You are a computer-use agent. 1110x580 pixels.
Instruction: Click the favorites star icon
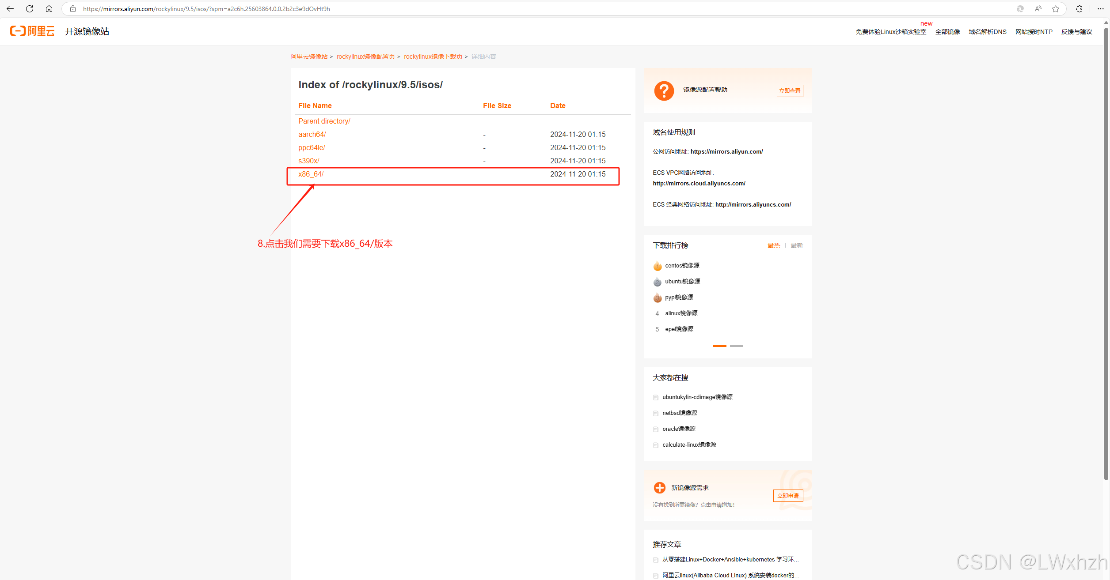1056,9
